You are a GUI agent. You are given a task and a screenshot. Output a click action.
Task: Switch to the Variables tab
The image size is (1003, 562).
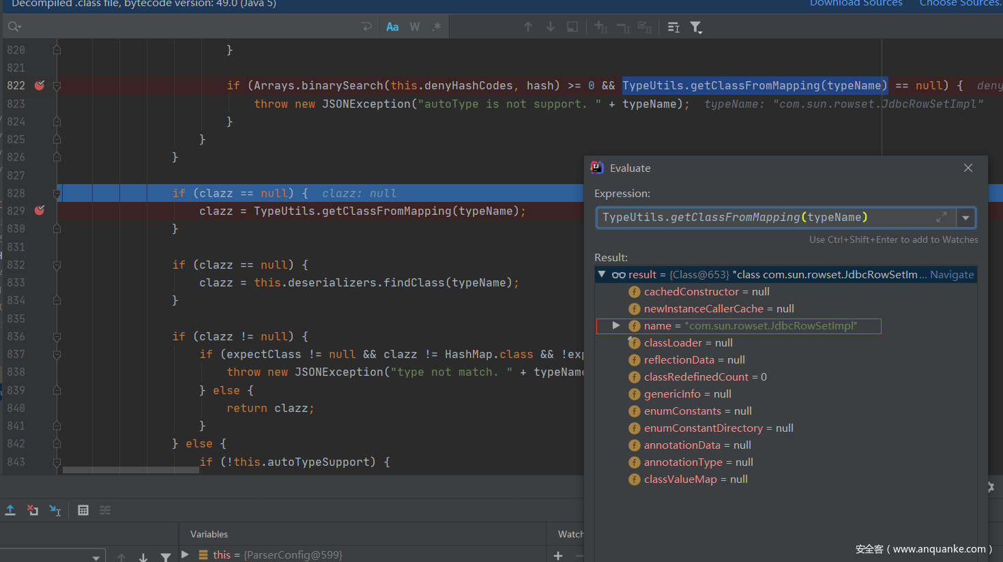point(209,534)
